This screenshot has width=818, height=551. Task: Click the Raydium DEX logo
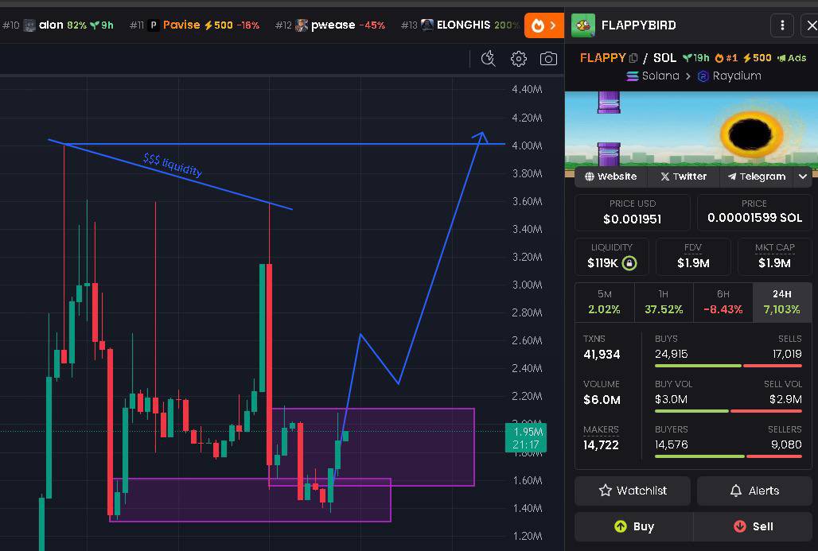click(x=703, y=76)
